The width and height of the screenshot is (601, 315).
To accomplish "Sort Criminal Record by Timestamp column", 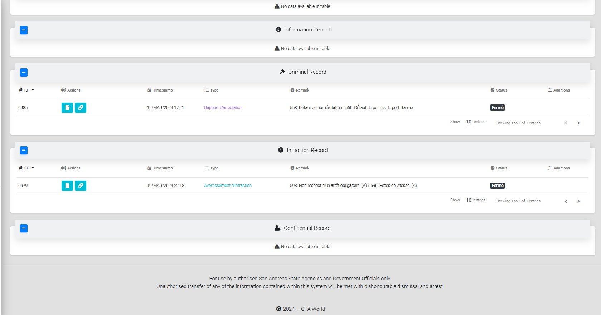I will tap(160, 90).
